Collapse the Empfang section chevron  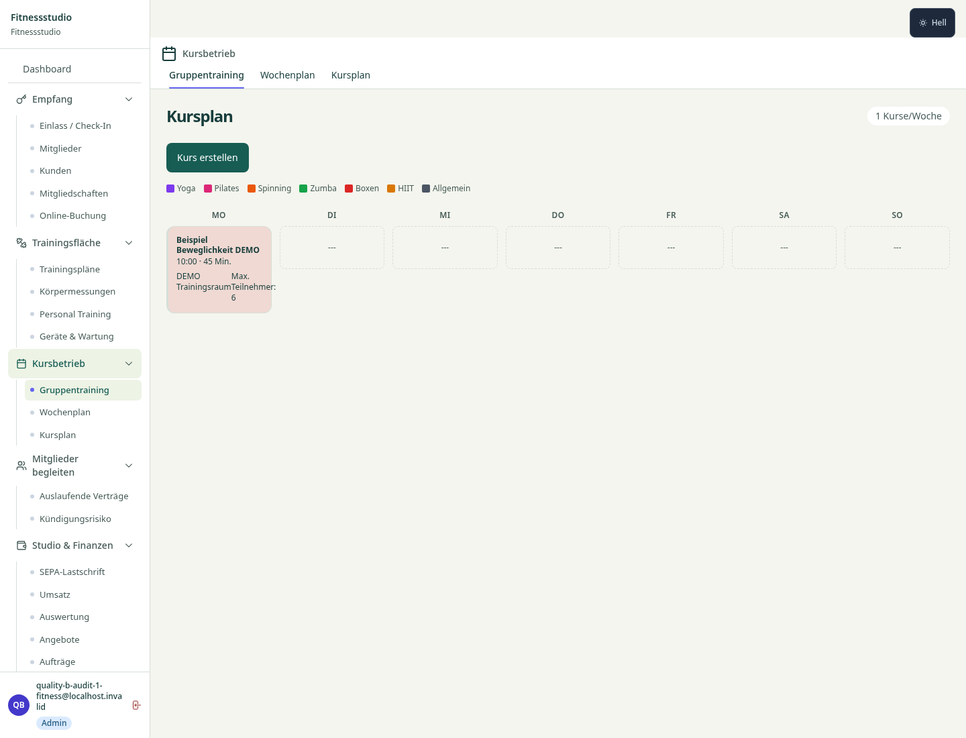(x=129, y=99)
